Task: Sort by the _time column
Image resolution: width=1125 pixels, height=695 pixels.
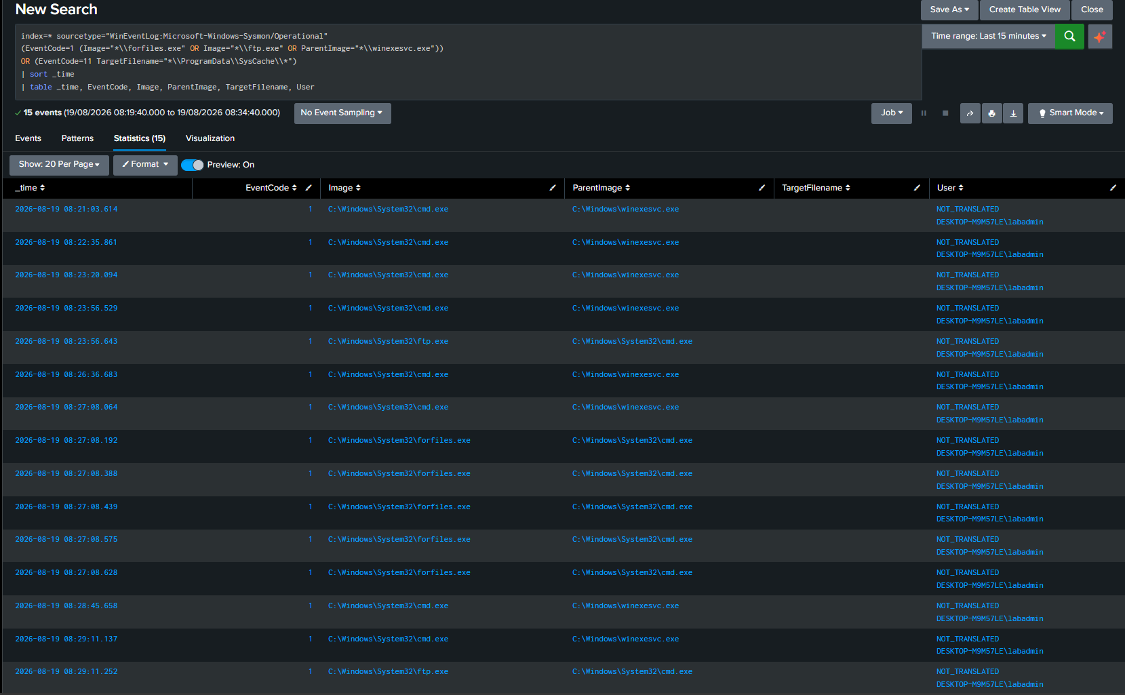Action: coord(30,188)
